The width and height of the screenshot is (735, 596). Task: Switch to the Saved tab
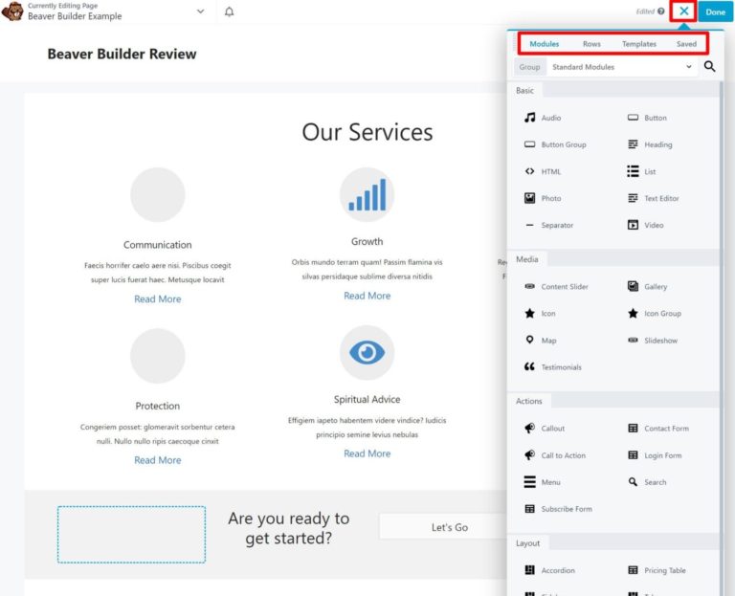[x=686, y=44]
